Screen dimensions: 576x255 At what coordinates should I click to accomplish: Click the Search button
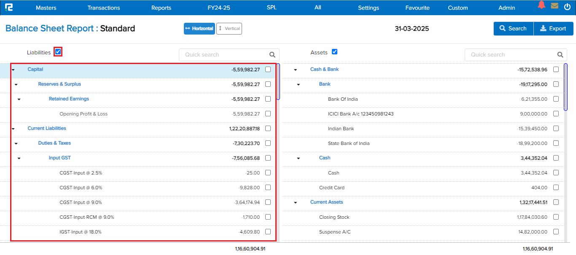pos(513,29)
